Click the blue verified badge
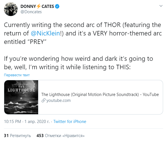The height and width of the screenshot is (141, 167). 57,6
